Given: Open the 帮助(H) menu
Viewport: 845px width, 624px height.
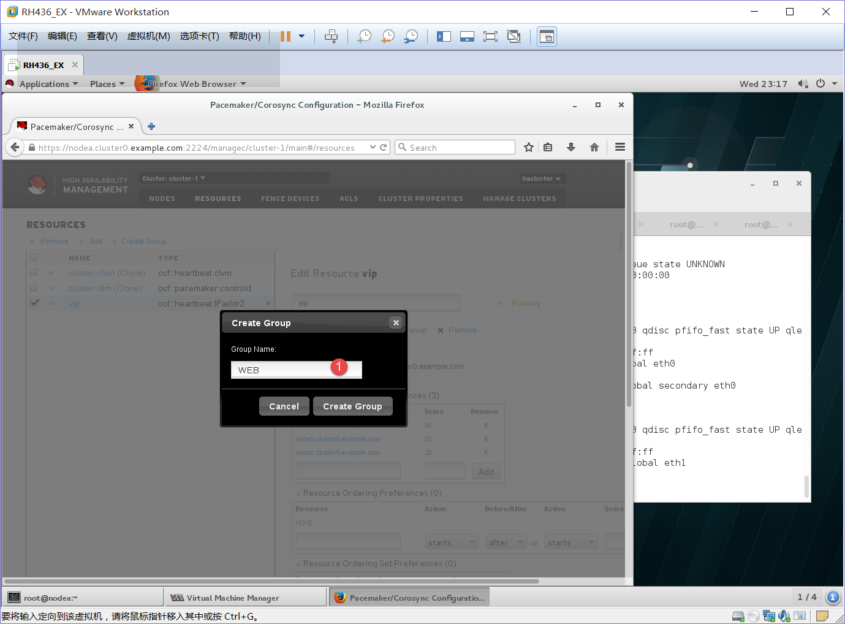Looking at the screenshot, I should 245,36.
